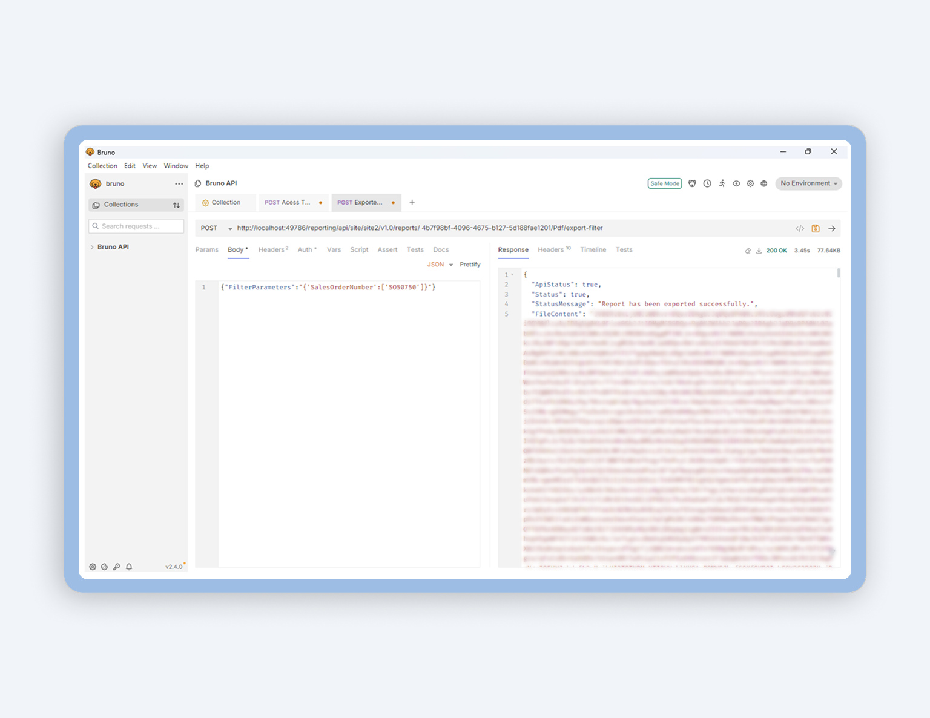Open the Script request tab
The width and height of the screenshot is (930, 718).
pyautogui.click(x=359, y=250)
